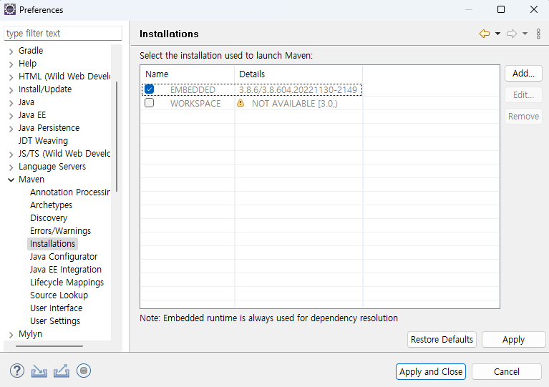Select the Gradle label in the tree
Image resolution: width=549 pixels, height=387 pixels.
pyautogui.click(x=31, y=50)
